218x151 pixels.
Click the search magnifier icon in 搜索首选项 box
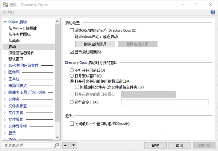pyautogui.click(x=56, y=145)
